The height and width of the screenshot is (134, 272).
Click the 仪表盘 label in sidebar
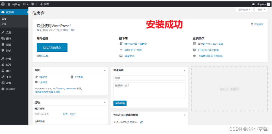pyautogui.click(x=10, y=12)
